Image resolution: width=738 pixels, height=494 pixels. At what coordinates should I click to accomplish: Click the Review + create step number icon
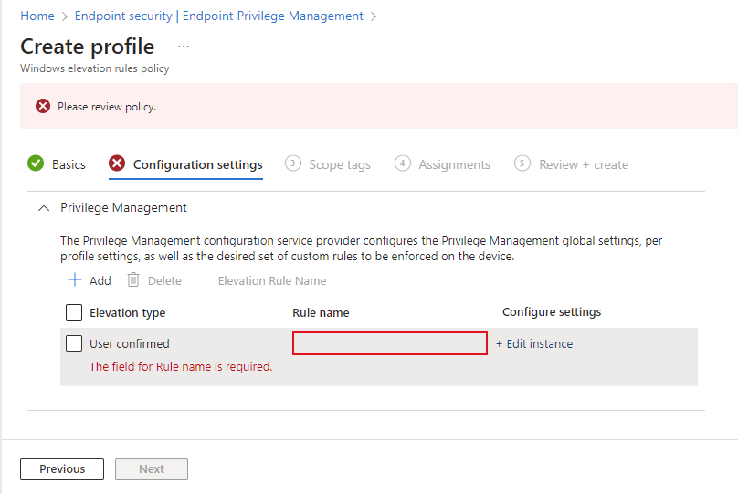pos(522,163)
